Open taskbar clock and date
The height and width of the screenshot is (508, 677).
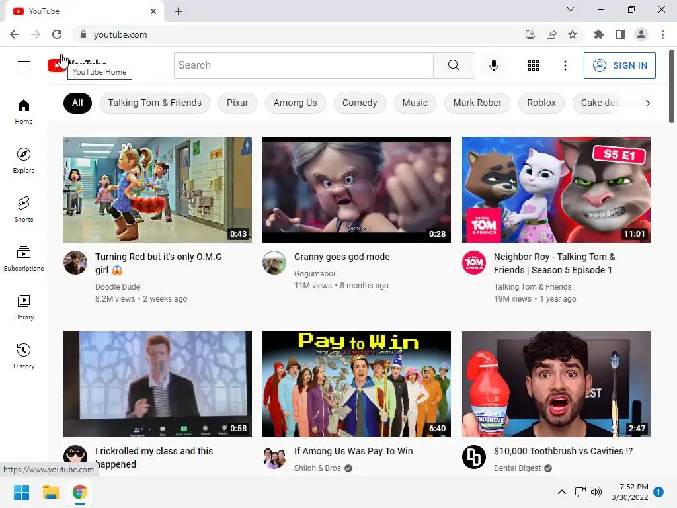click(630, 492)
